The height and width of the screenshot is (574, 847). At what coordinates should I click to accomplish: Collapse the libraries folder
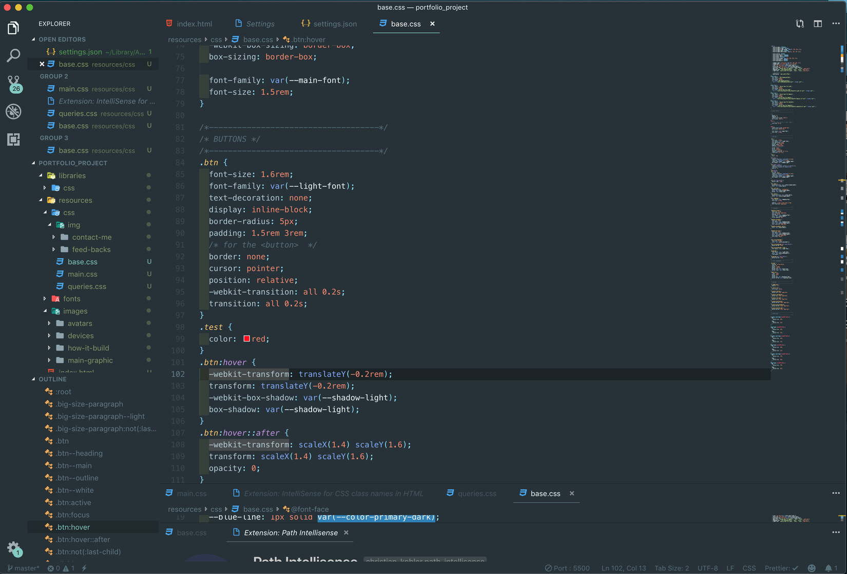tap(41, 175)
